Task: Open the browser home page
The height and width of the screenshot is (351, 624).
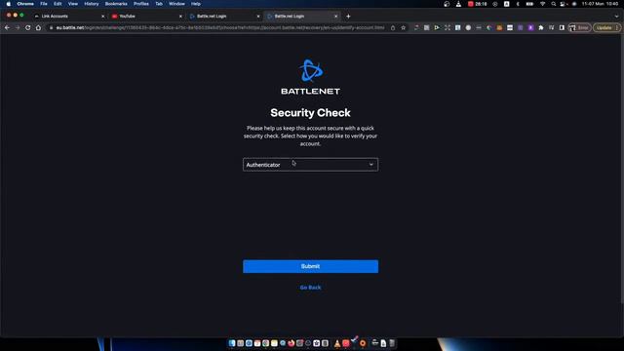Action: (38, 28)
